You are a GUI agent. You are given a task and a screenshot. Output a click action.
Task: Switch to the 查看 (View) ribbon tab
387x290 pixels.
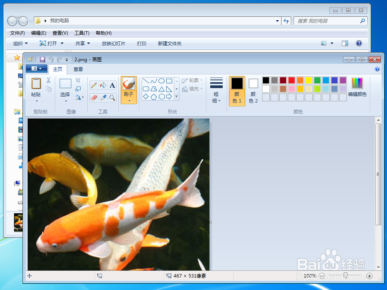(x=77, y=69)
